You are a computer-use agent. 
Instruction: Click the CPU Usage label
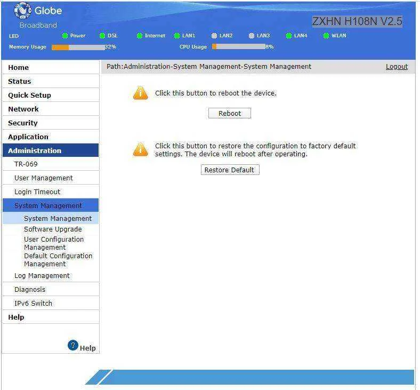point(193,47)
